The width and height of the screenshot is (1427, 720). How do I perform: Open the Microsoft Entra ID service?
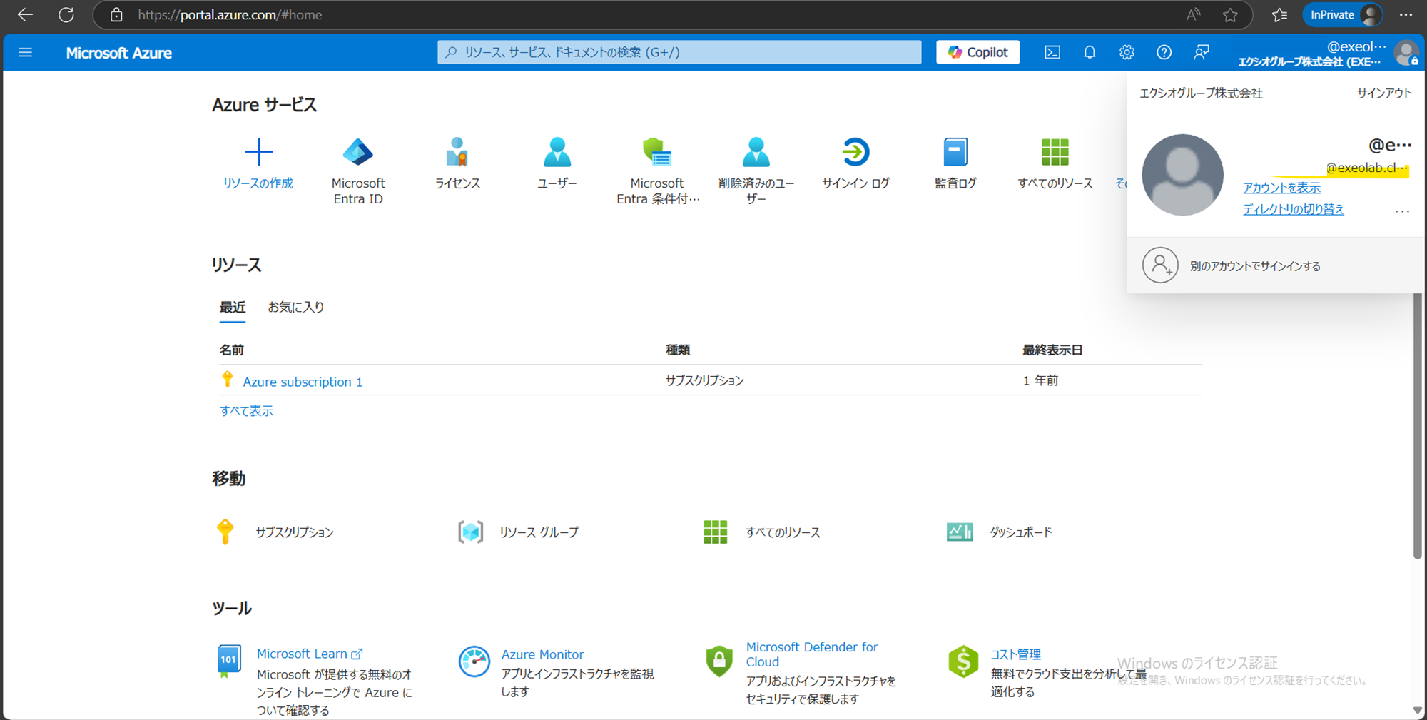tap(357, 153)
